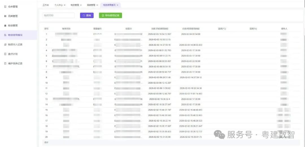The image size is (305, 147).
Task: Close the 物资管理 tab
Action: click(x=81, y=5)
